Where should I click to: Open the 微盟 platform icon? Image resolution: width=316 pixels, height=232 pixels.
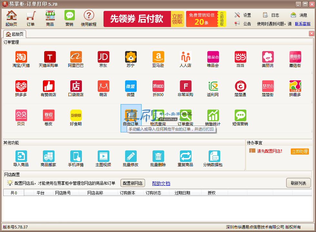coord(131,89)
